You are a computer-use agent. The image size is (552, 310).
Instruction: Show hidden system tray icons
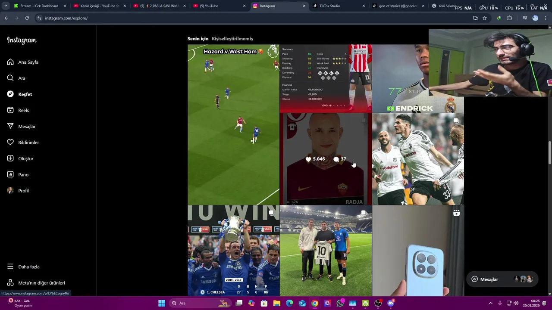[x=490, y=303]
